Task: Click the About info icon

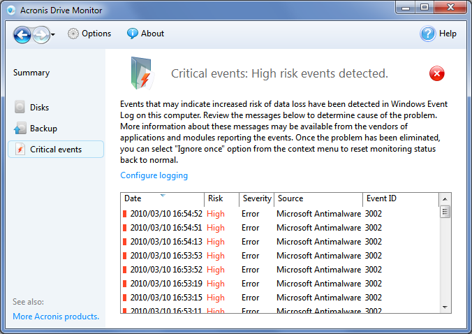Action: [x=132, y=34]
